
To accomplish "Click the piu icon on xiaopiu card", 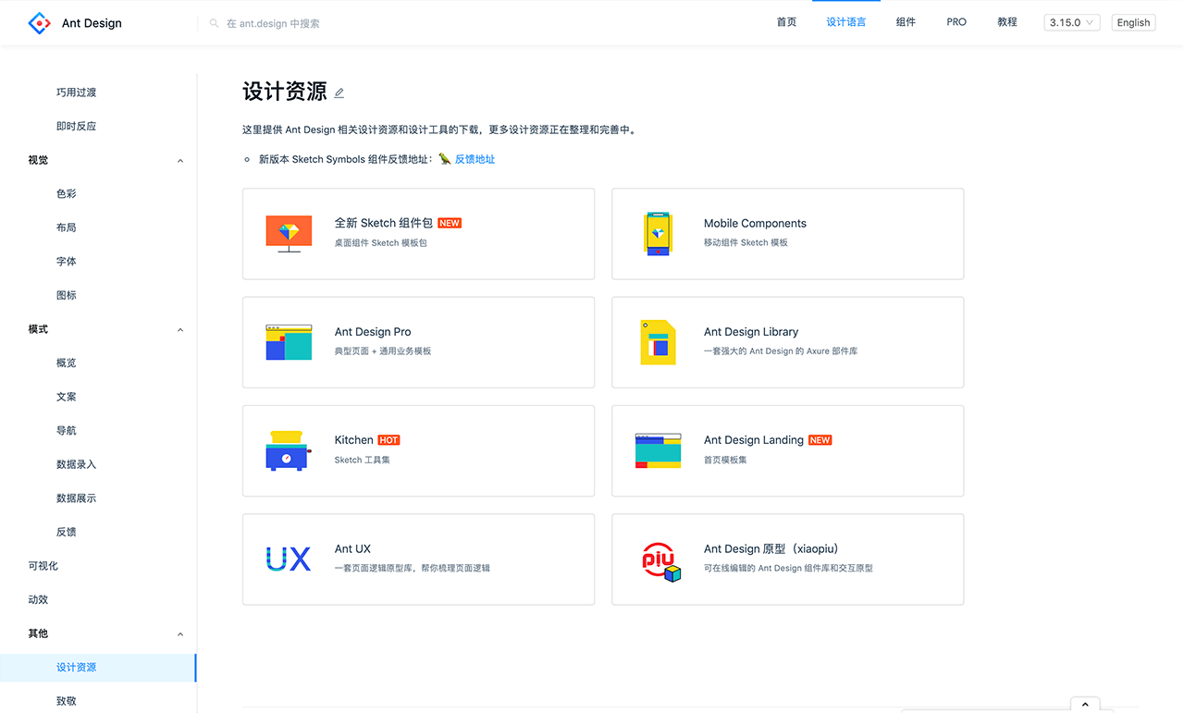I will (x=658, y=559).
